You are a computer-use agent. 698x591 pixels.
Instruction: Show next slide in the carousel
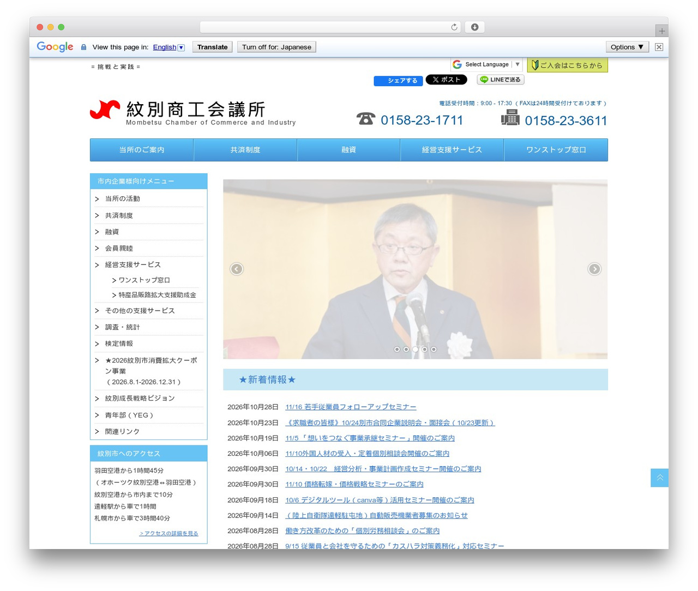click(x=594, y=269)
